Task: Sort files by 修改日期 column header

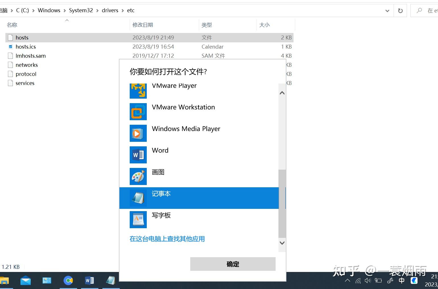Action: point(143,25)
